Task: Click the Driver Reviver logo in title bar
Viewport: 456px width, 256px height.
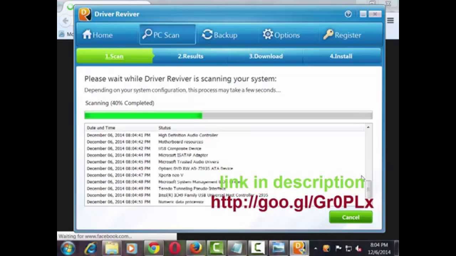Action: click(85, 14)
